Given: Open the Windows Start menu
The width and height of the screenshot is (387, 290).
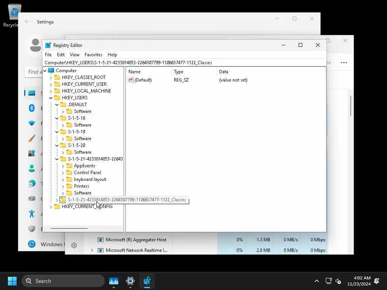Looking at the screenshot, I should click(12, 281).
